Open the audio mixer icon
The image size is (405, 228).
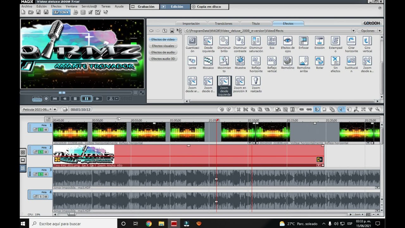click(83, 12)
